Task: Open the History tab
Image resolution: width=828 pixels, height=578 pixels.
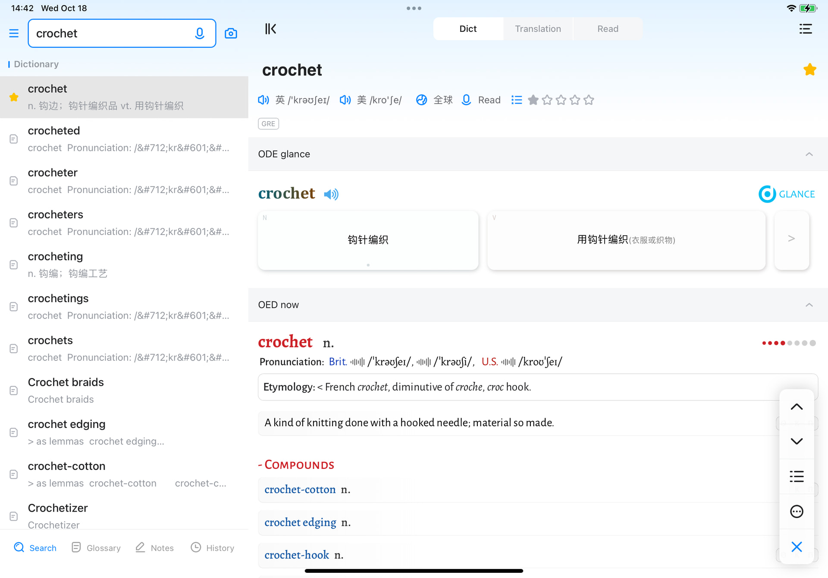Action: pyautogui.click(x=213, y=547)
